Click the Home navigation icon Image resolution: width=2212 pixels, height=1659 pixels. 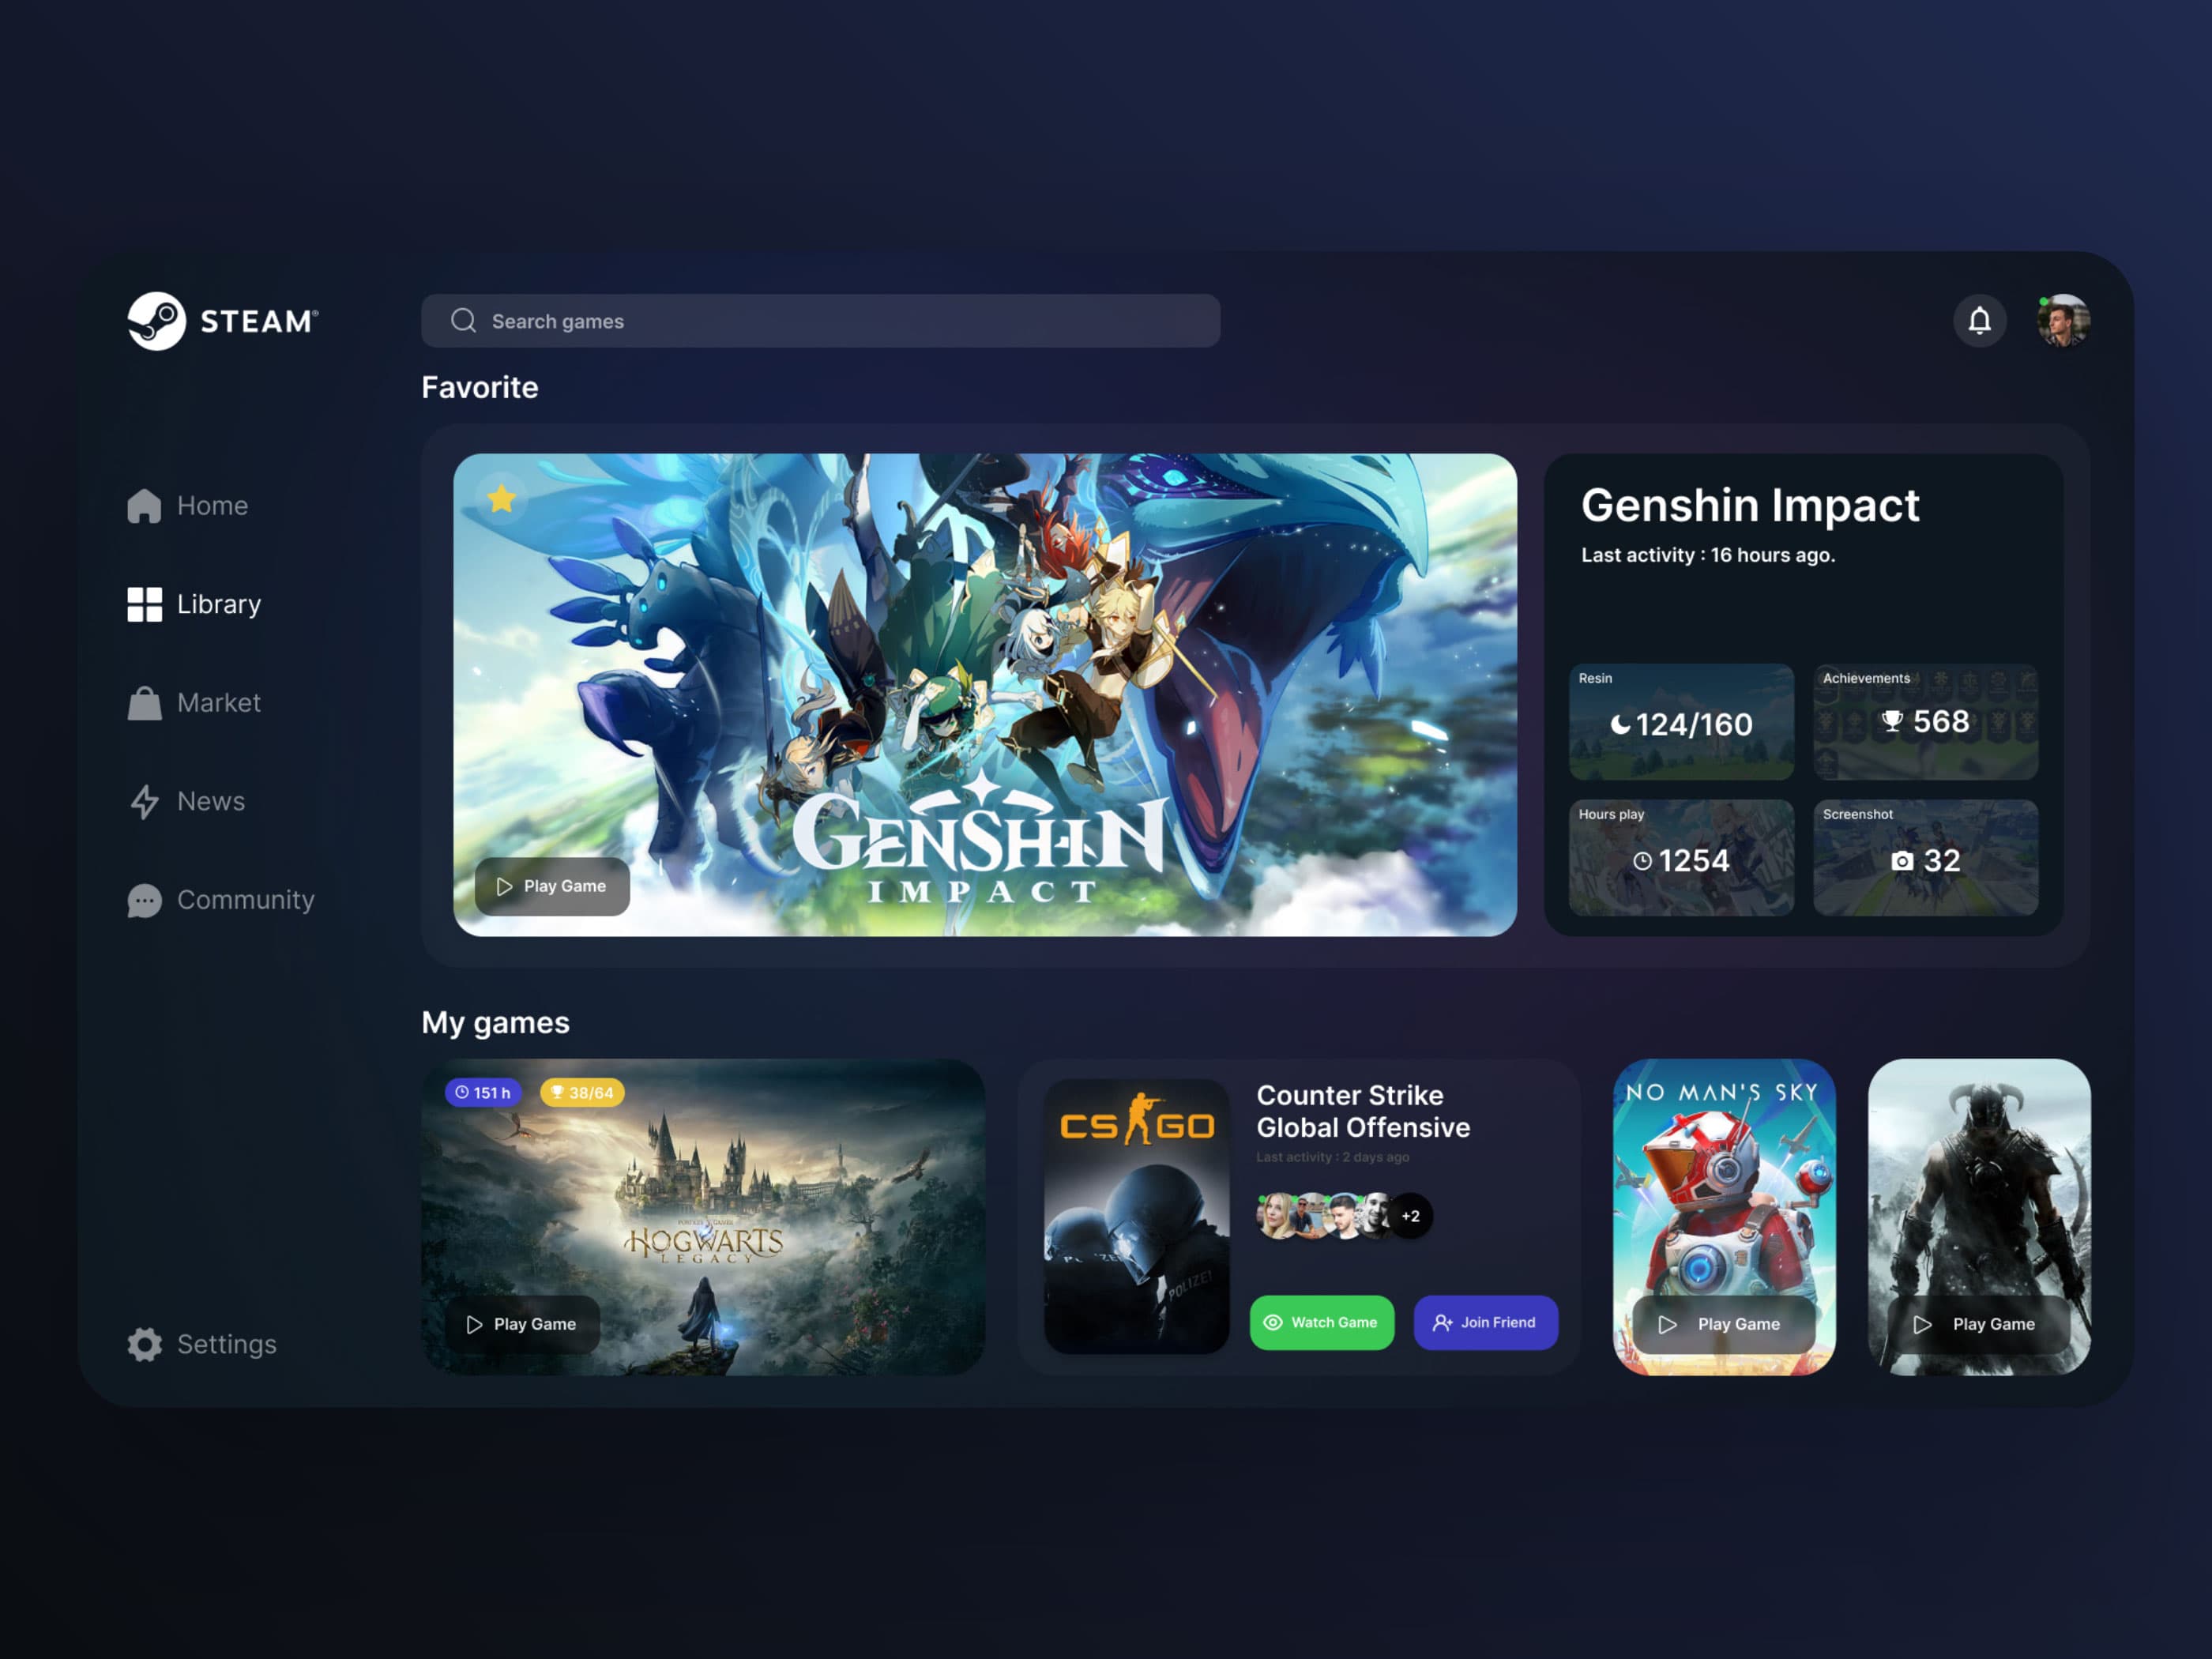tap(146, 506)
